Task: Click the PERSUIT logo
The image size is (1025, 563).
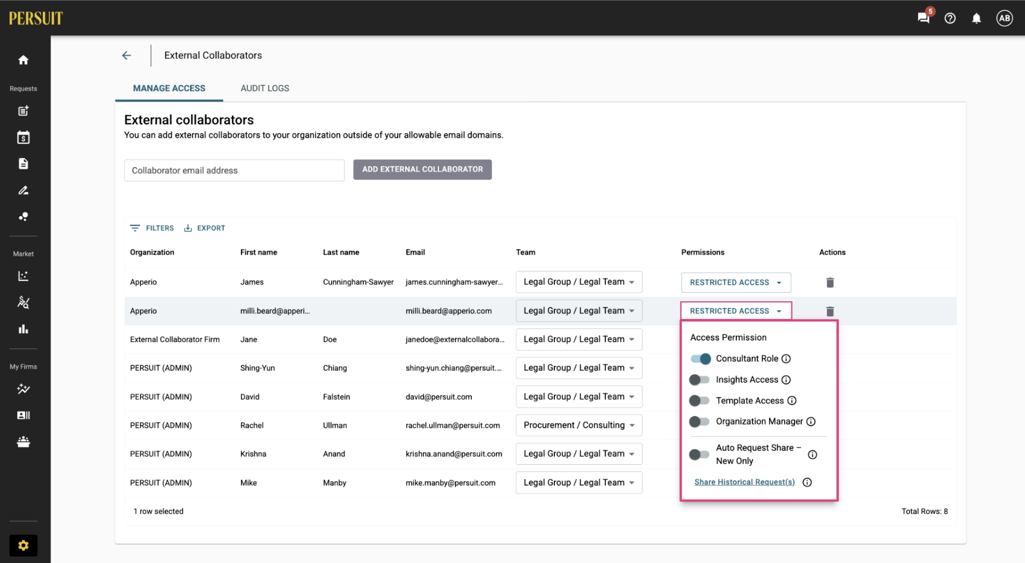Action: click(x=35, y=18)
